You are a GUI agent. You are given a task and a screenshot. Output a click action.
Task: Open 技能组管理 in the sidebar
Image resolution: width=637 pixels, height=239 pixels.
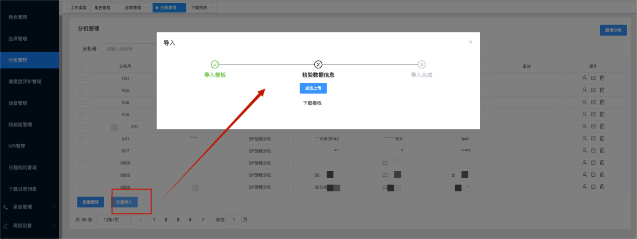pyautogui.click(x=29, y=125)
